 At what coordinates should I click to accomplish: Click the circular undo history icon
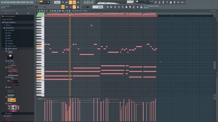pos(156,2)
